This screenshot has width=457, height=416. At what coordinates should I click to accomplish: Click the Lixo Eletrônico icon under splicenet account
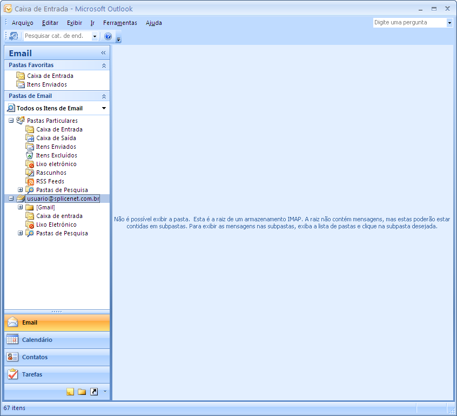(x=30, y=224)
